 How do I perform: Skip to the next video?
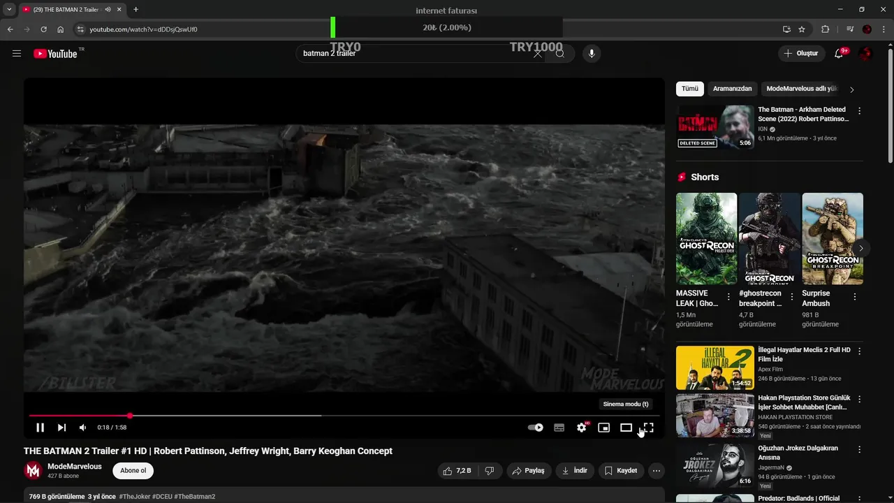click(61, 428)
